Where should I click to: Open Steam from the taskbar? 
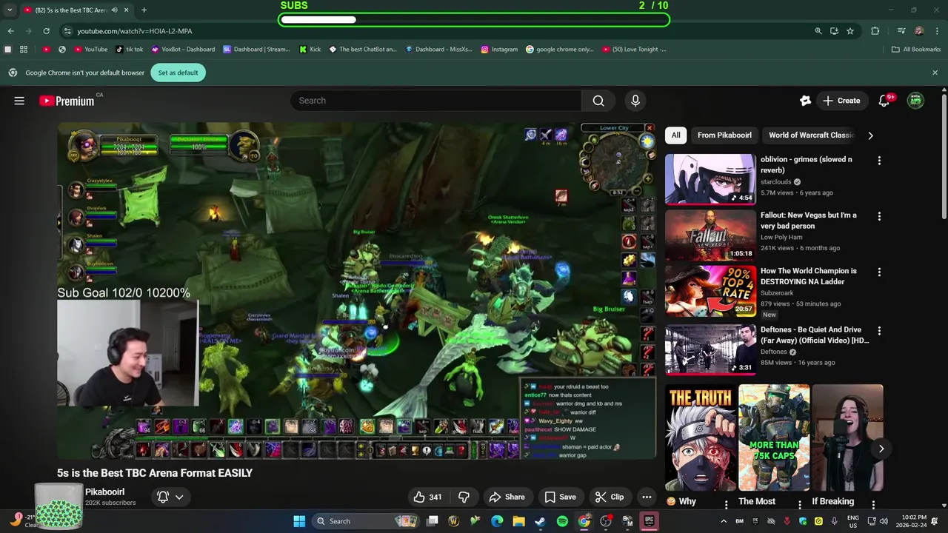(x=541, y=521)
